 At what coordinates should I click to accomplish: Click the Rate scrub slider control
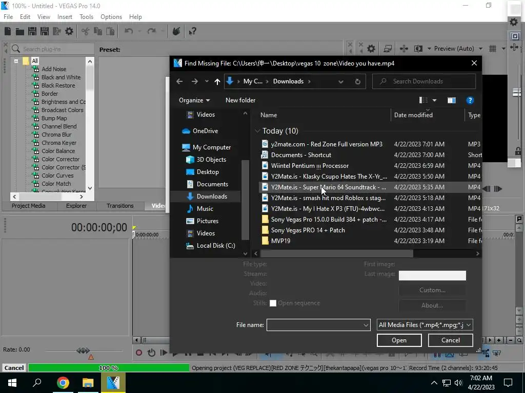click(x=83, y=350)
